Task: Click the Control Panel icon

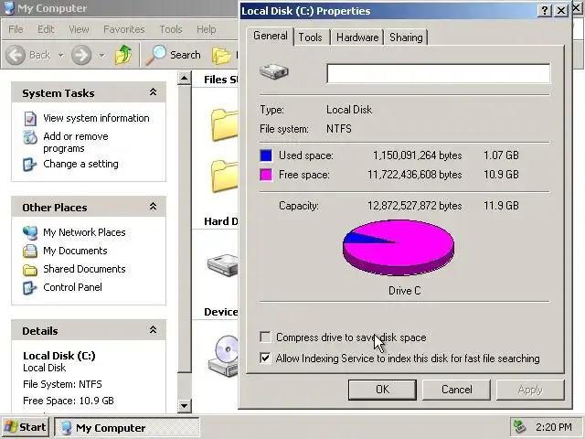Action: (x=30, y=287)
